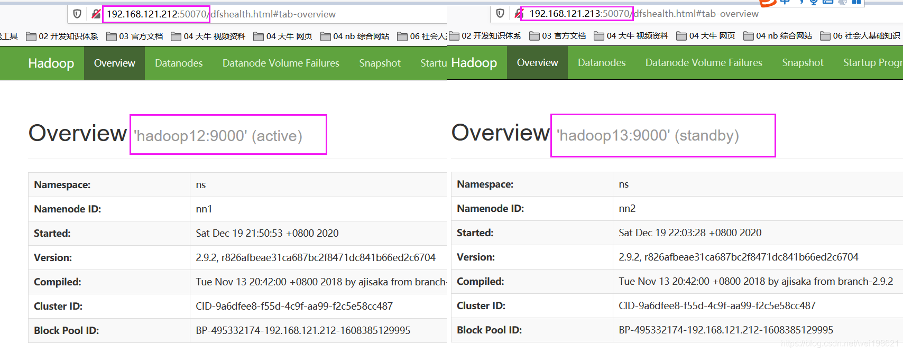Select the Overview tab in the hadoop12 window

pyautogui.click(x=115, y=63)
